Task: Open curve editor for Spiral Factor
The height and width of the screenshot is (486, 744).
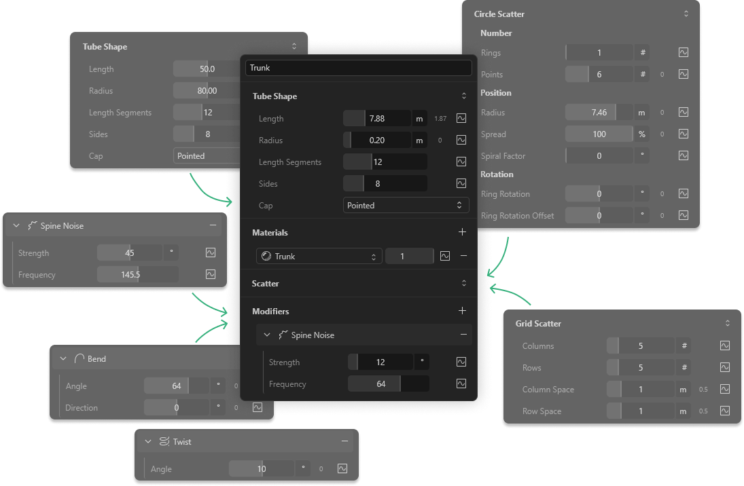Action: click(684, 156)
